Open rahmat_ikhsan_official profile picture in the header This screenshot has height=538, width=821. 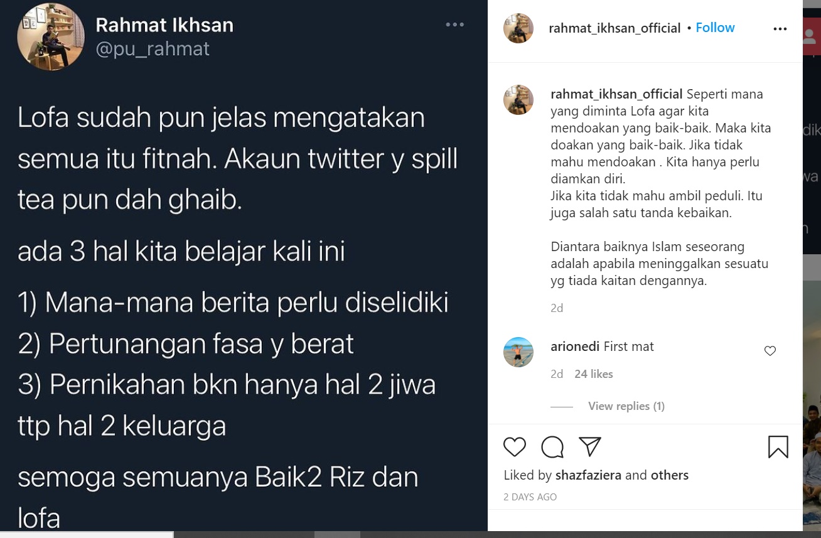[x=518, y=28]
